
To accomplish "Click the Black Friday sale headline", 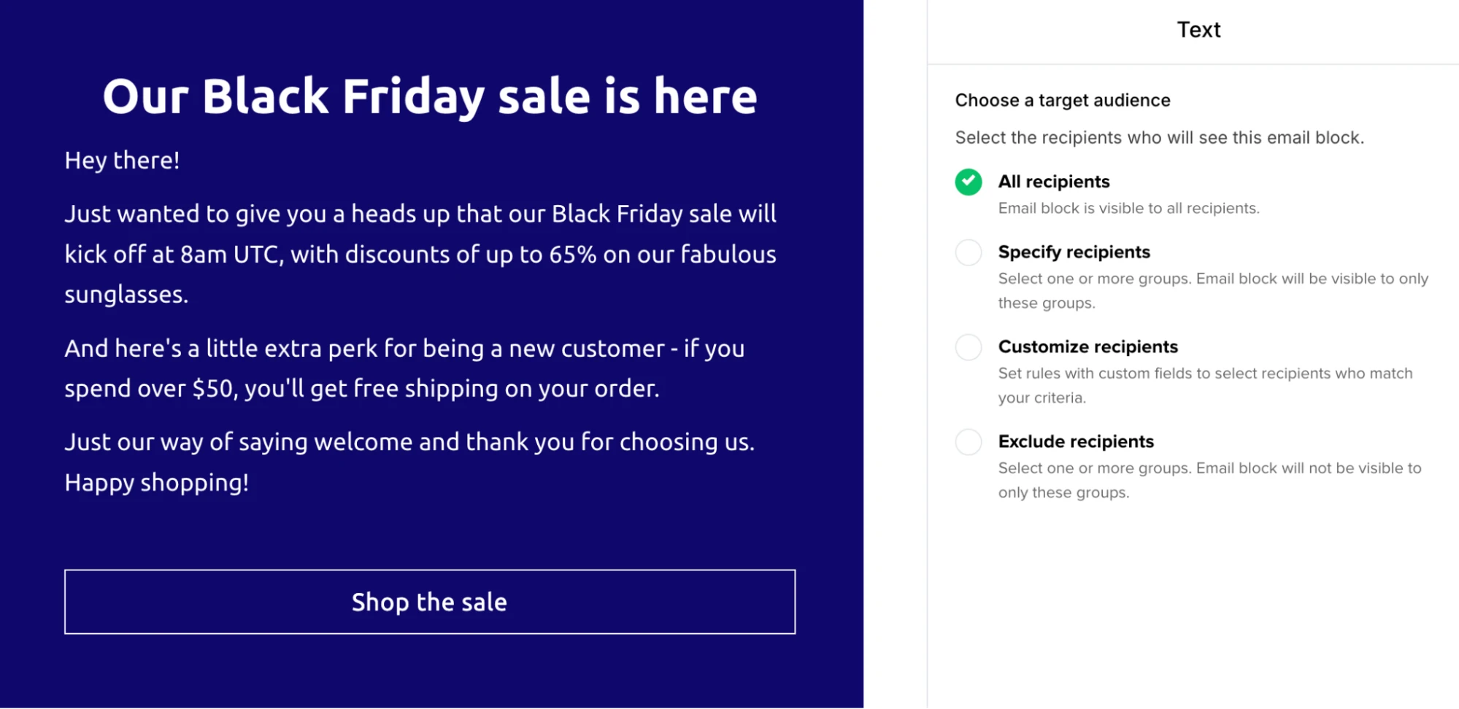I will [x=429, y=96].
